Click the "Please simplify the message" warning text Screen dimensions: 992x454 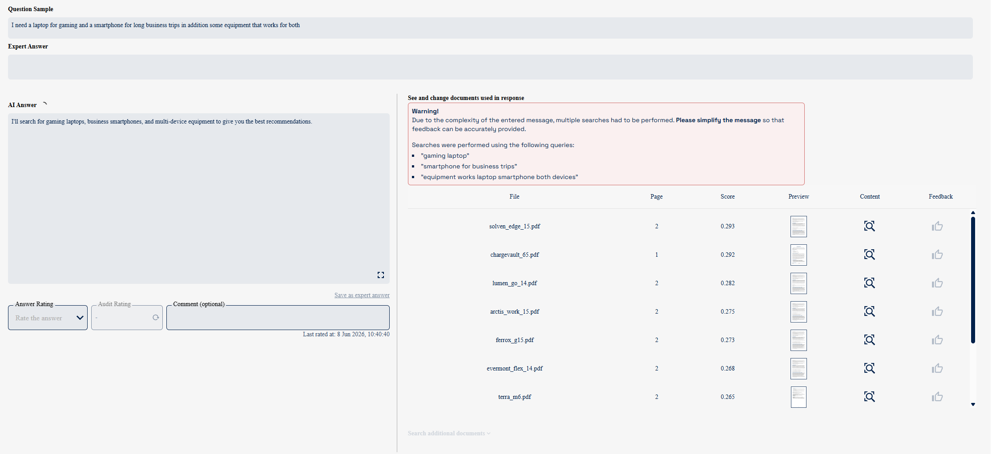tap(718, 120)
